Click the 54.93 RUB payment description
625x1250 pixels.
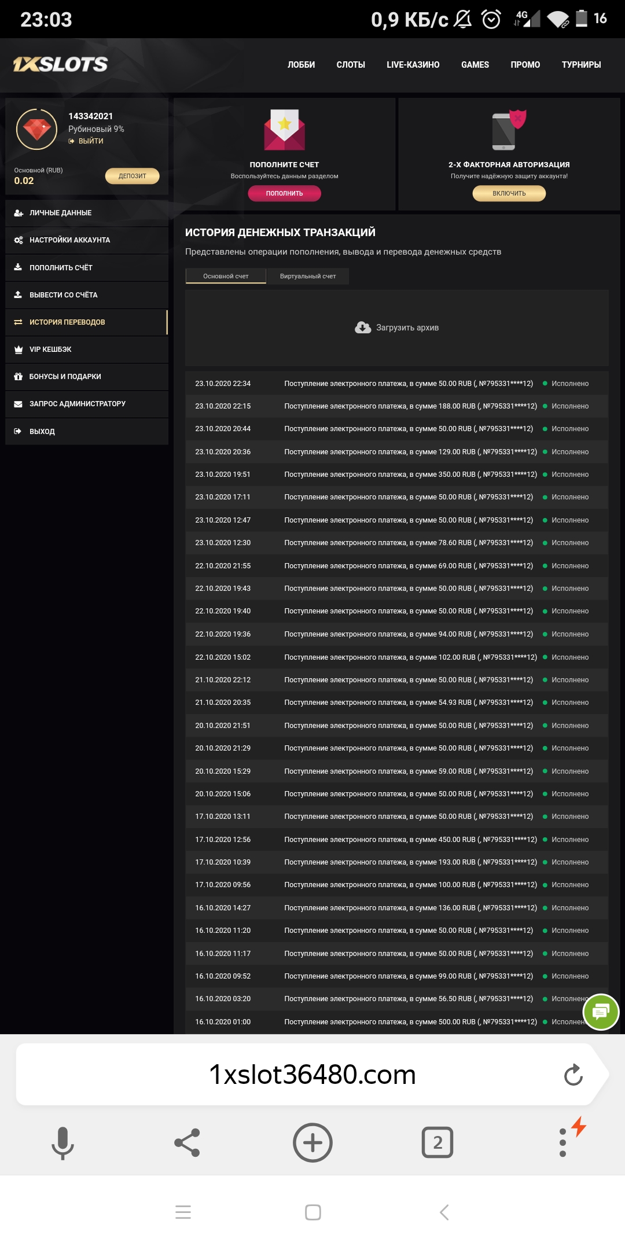click(x=409, y=703)
